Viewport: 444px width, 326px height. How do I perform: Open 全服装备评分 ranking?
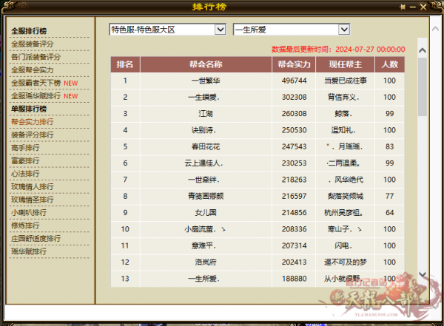[33, 44]
